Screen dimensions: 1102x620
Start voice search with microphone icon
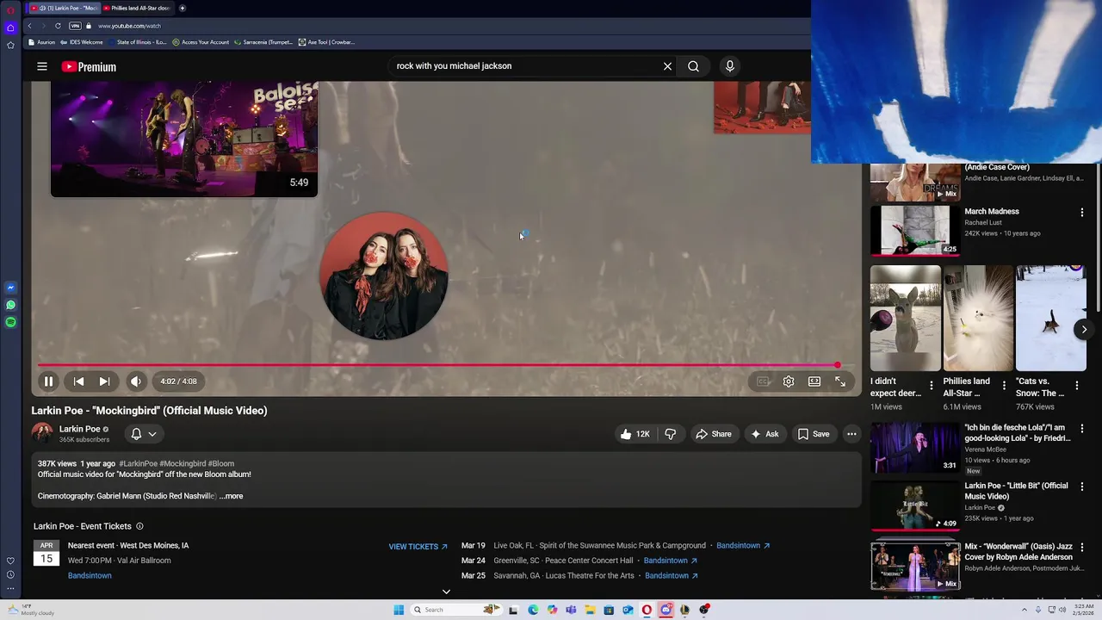pos(730,66)
